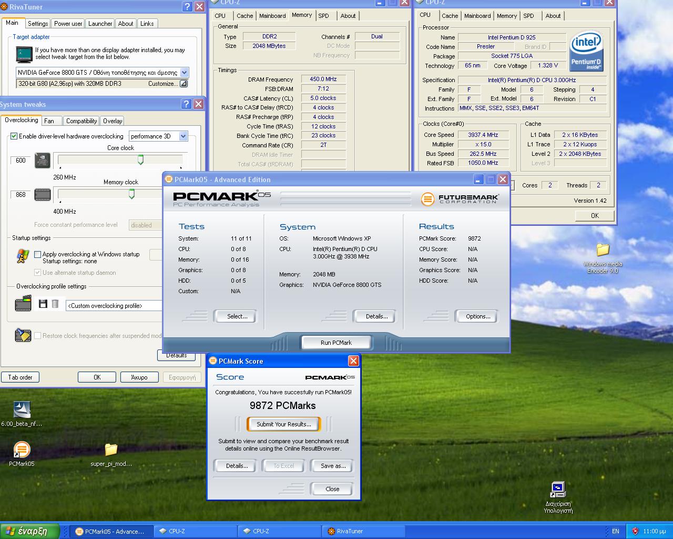The image size is (673, 539).
Task: Open the RivaTuner Links tab
Action: (x=147, y=23)
